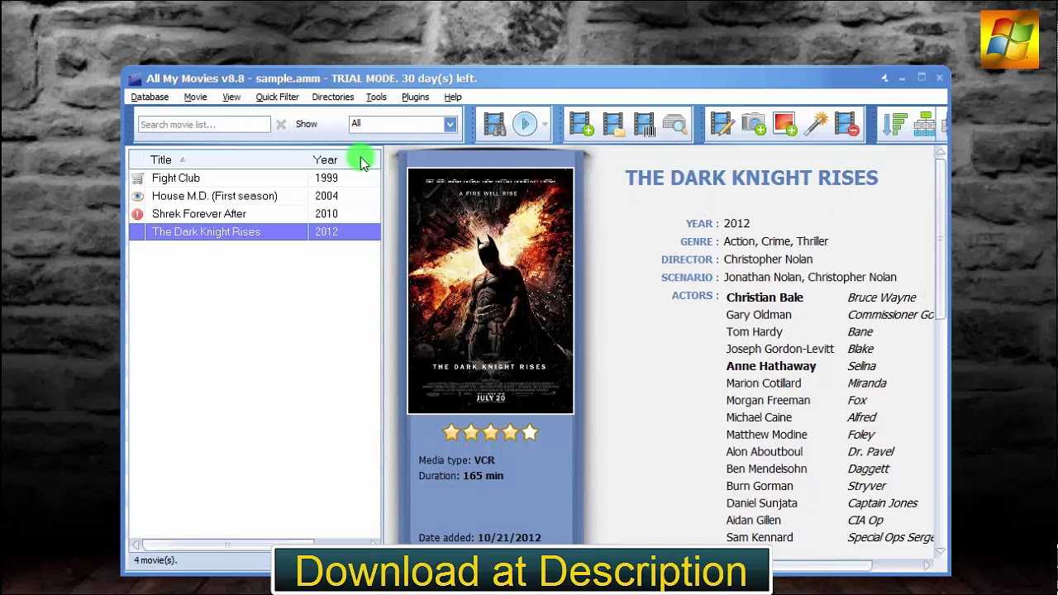
Task: Select Shrek Forever After in list
Action: [198, 214]
